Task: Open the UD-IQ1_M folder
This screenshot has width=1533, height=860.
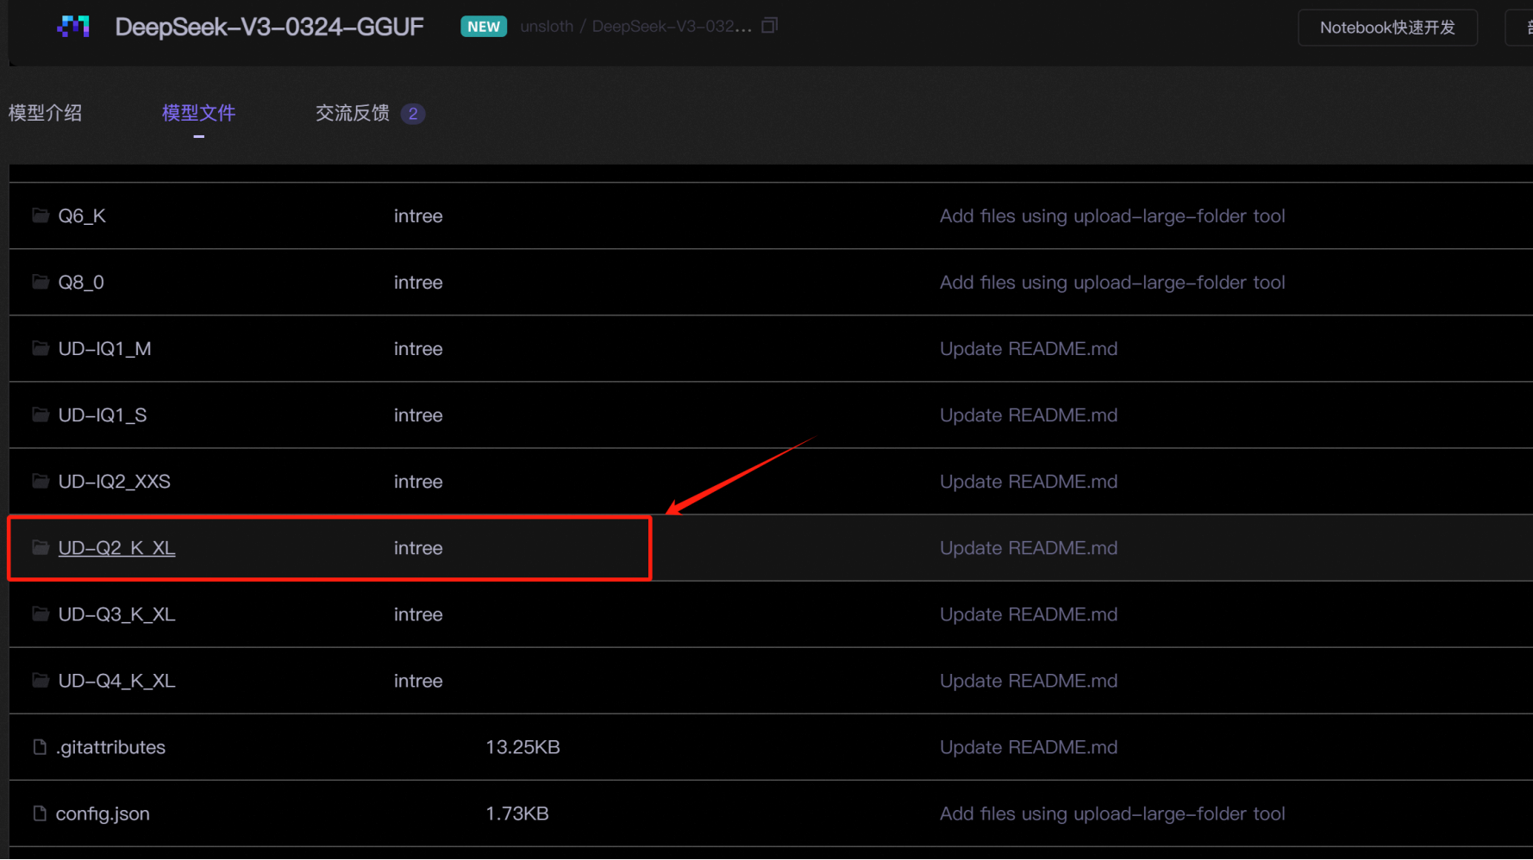Action: [104, 348]
